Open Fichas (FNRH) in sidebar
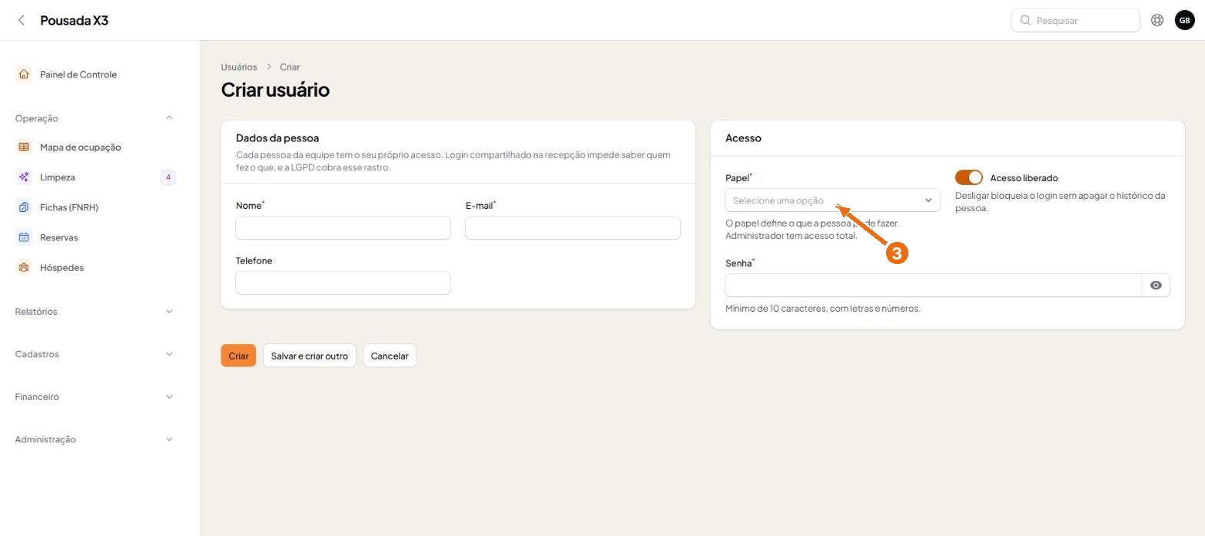 (x=69, y=207)
